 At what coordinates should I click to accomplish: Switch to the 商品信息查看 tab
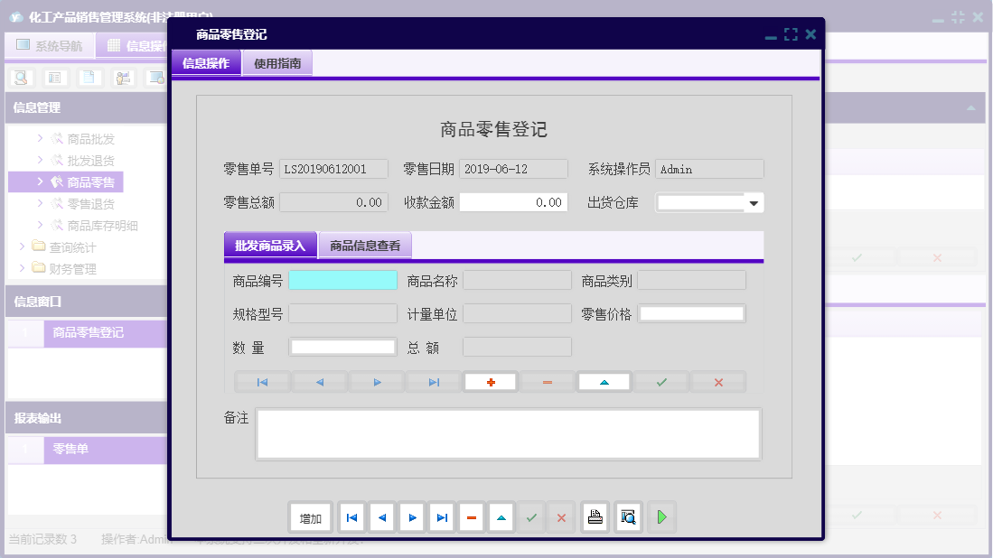365,245
